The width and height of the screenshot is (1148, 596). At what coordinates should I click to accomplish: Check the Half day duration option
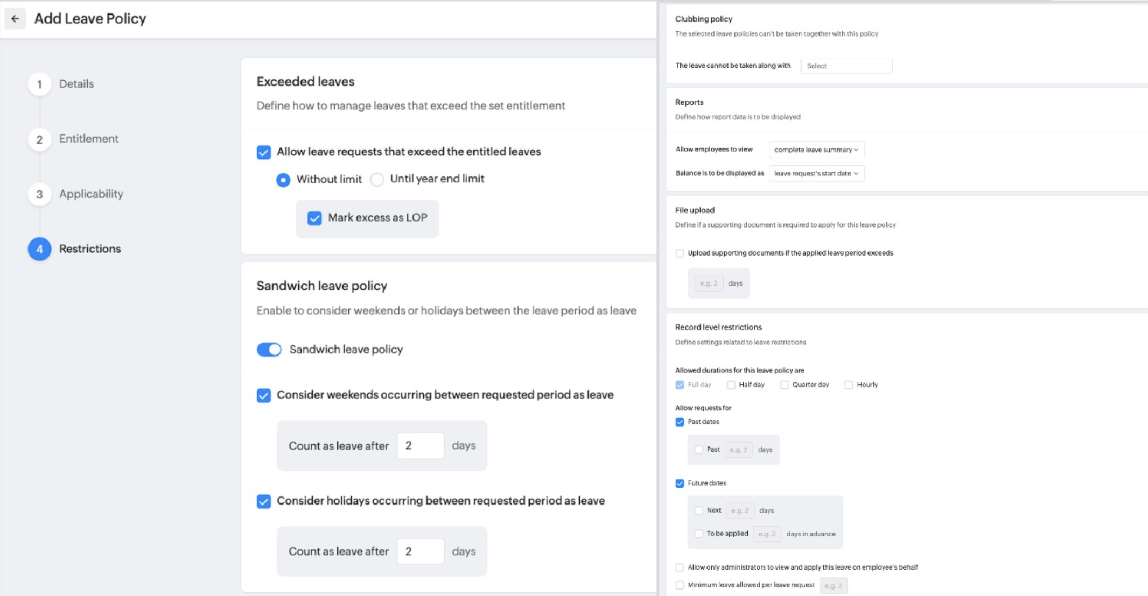[x=731, y=385]
